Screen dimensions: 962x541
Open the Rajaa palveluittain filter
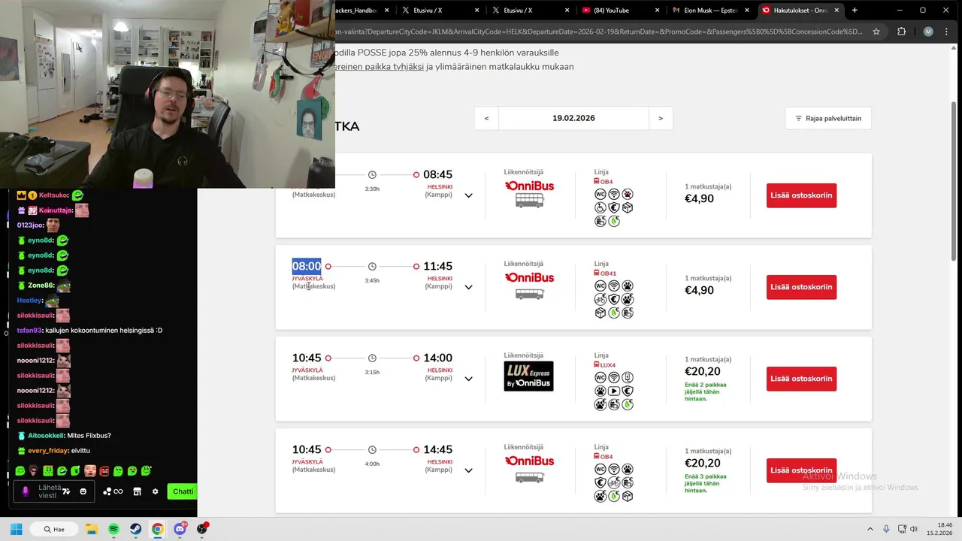(828, 118)
